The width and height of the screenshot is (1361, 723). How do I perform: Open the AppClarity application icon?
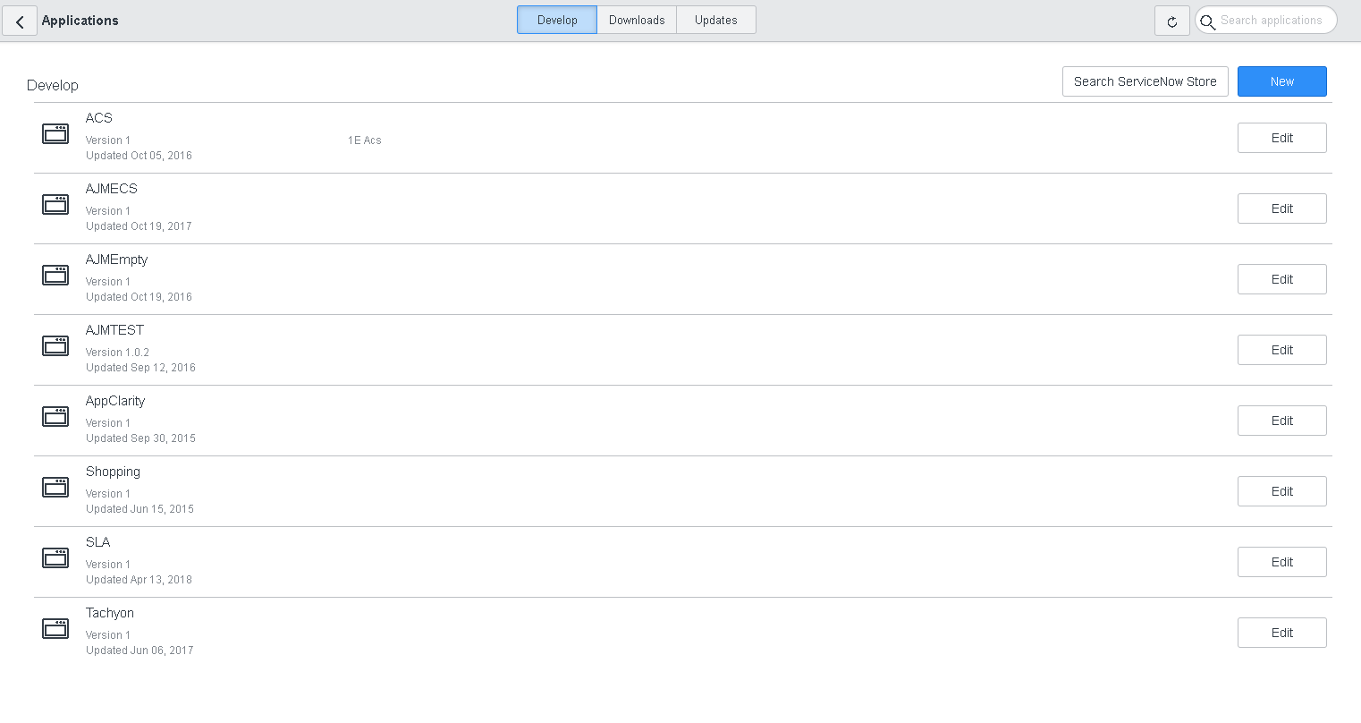[55, 416]
